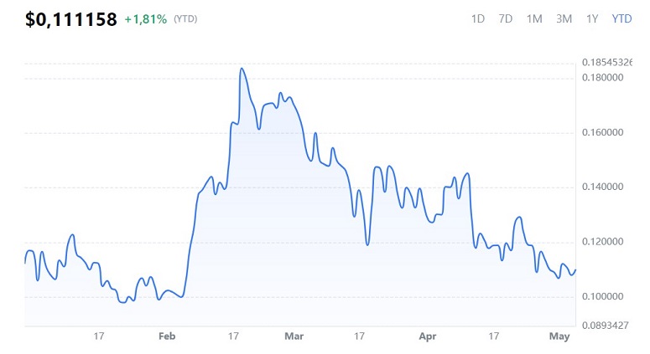Click the Apr date axis label

428,336
